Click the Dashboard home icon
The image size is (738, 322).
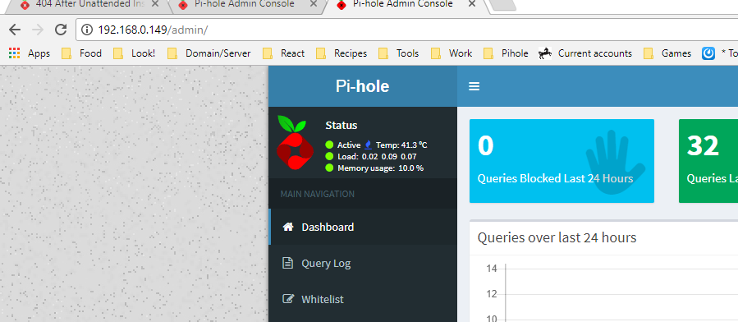click(287, 227)
